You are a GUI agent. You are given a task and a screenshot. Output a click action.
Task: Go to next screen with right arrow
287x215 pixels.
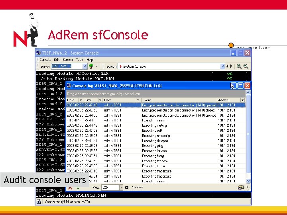coord(231,66)
